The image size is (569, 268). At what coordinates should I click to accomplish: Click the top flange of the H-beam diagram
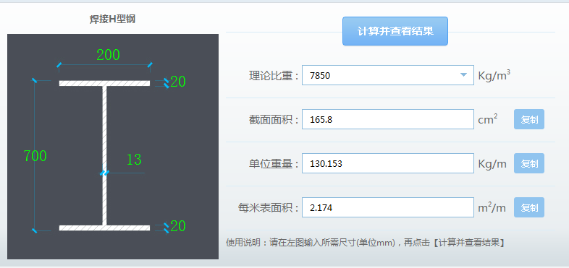104,83
